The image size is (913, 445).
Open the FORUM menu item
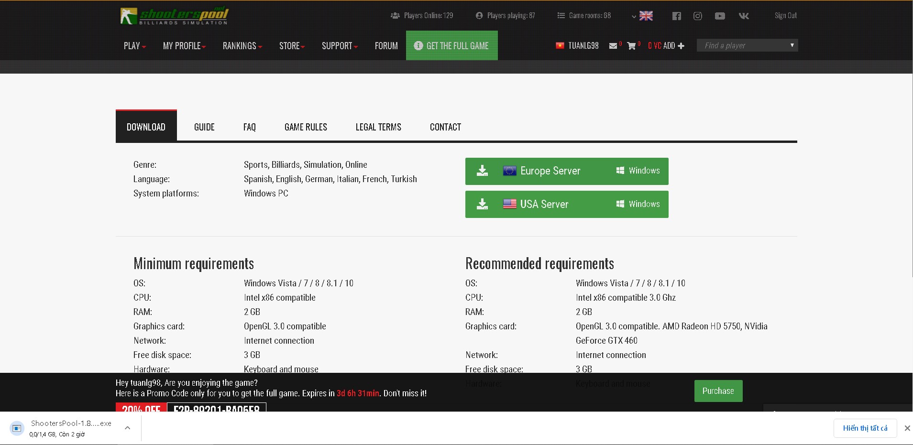(386, 46)
